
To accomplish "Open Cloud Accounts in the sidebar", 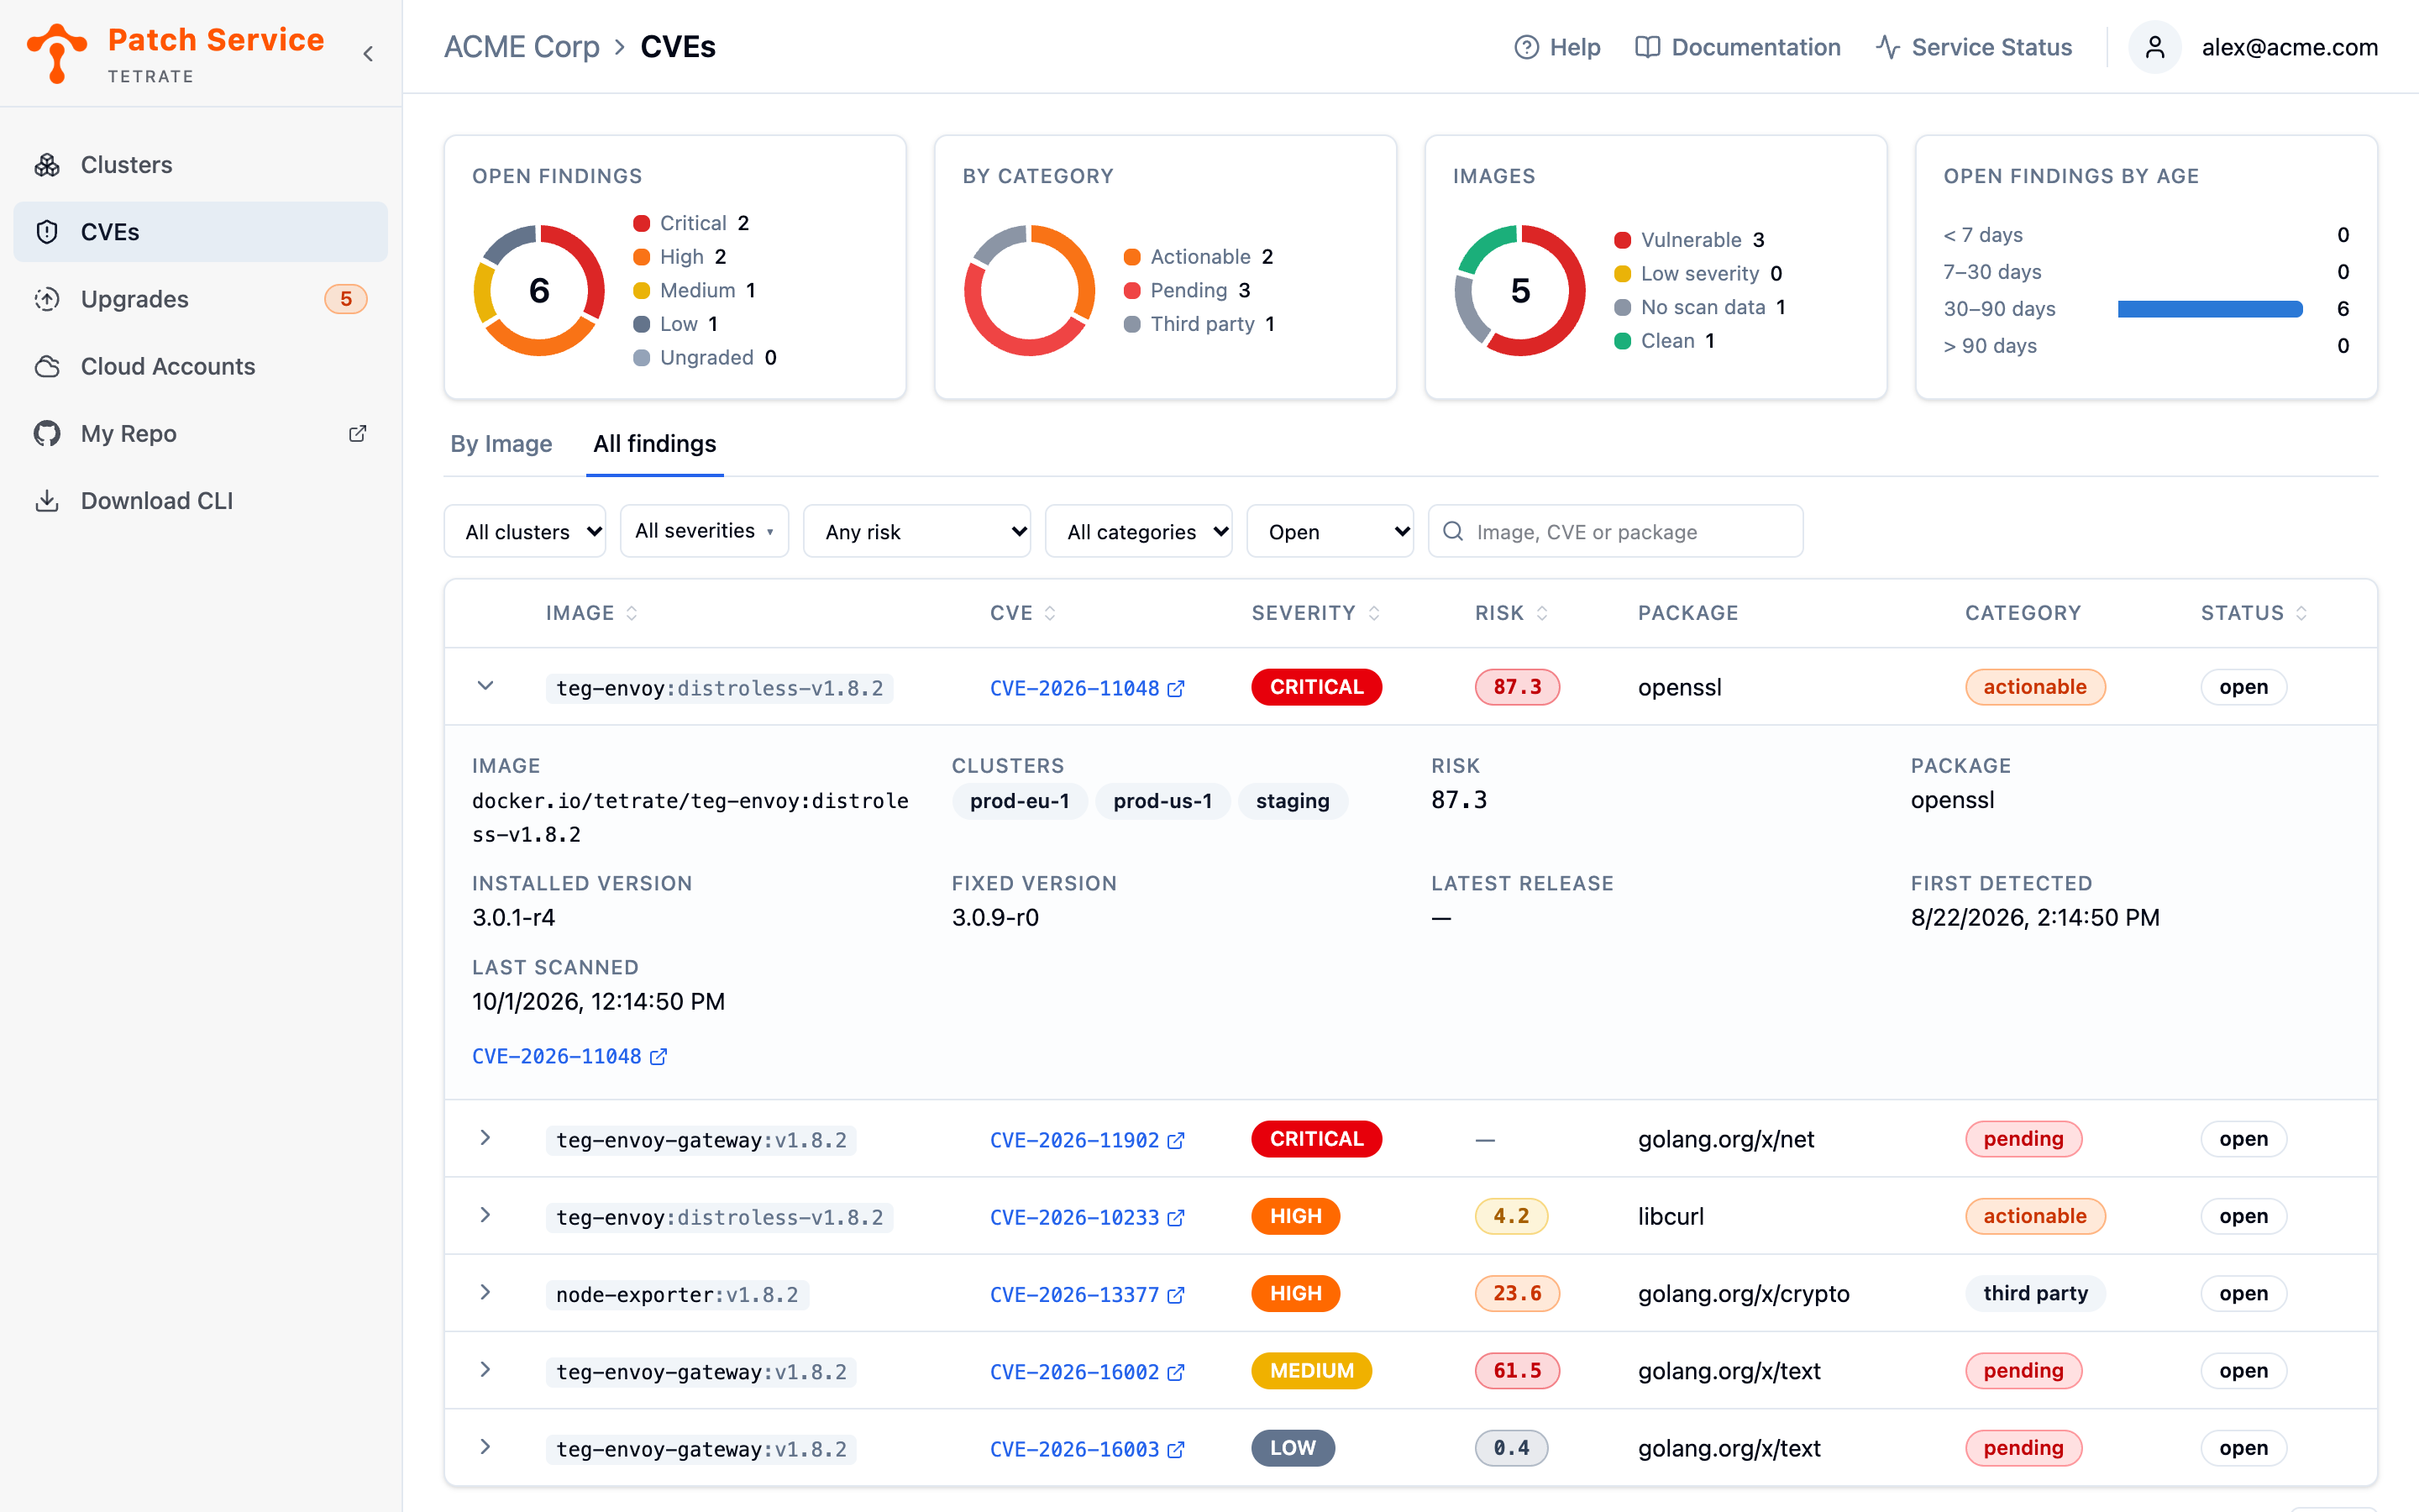I will [x=200, y=366].
